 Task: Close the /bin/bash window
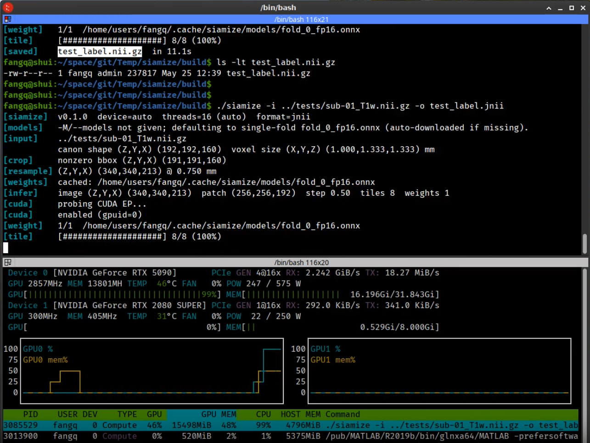tap(583, 8)
